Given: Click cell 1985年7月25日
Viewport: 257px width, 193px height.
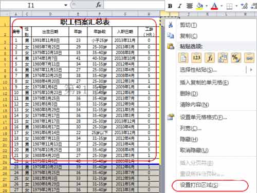Looking at the screenshot, I should (50, 47).
